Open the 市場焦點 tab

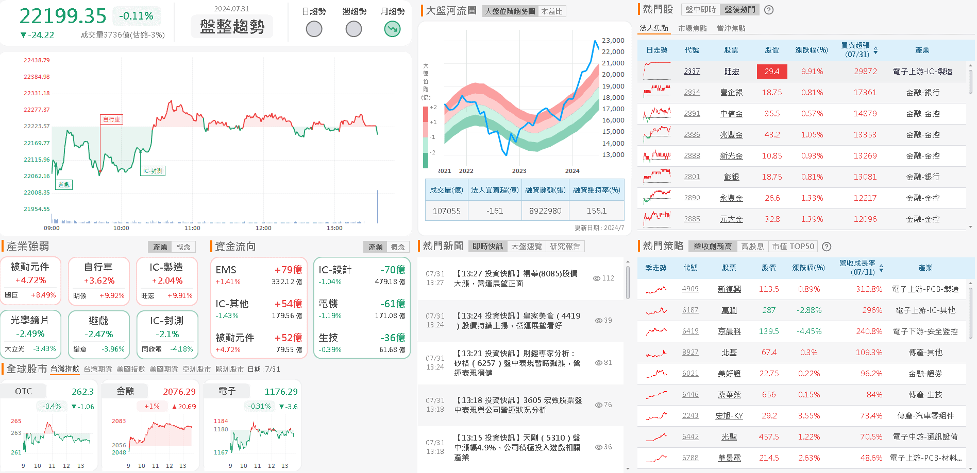click(x=693, y=28)
